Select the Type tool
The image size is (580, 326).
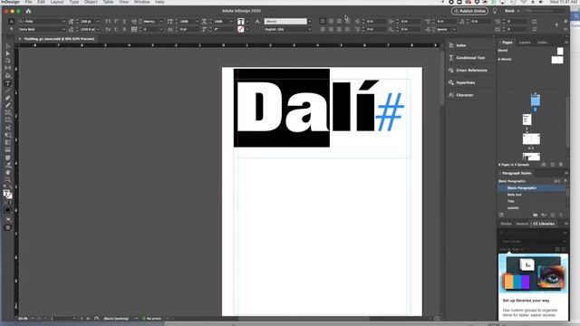click(8, 83)
